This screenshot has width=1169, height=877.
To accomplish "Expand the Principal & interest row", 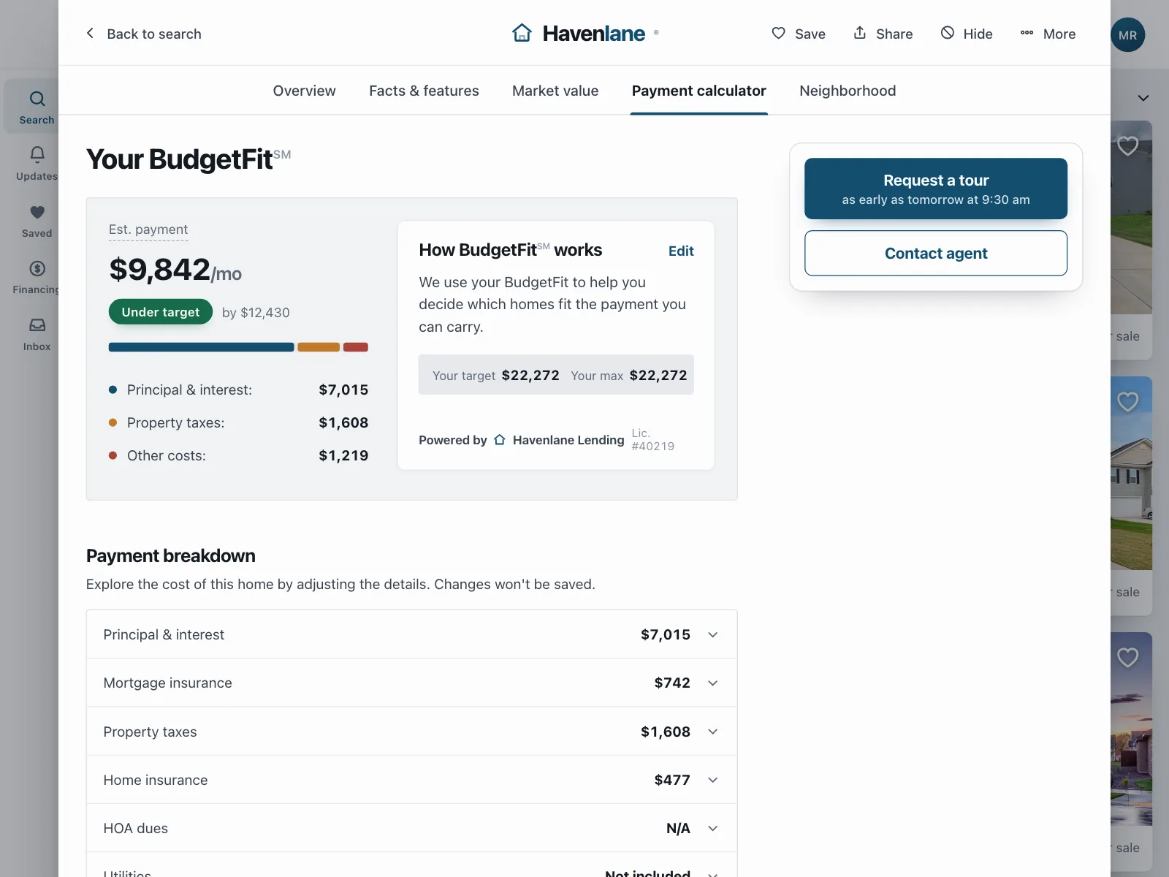I will pyautogui.click(x=411, y=634).
